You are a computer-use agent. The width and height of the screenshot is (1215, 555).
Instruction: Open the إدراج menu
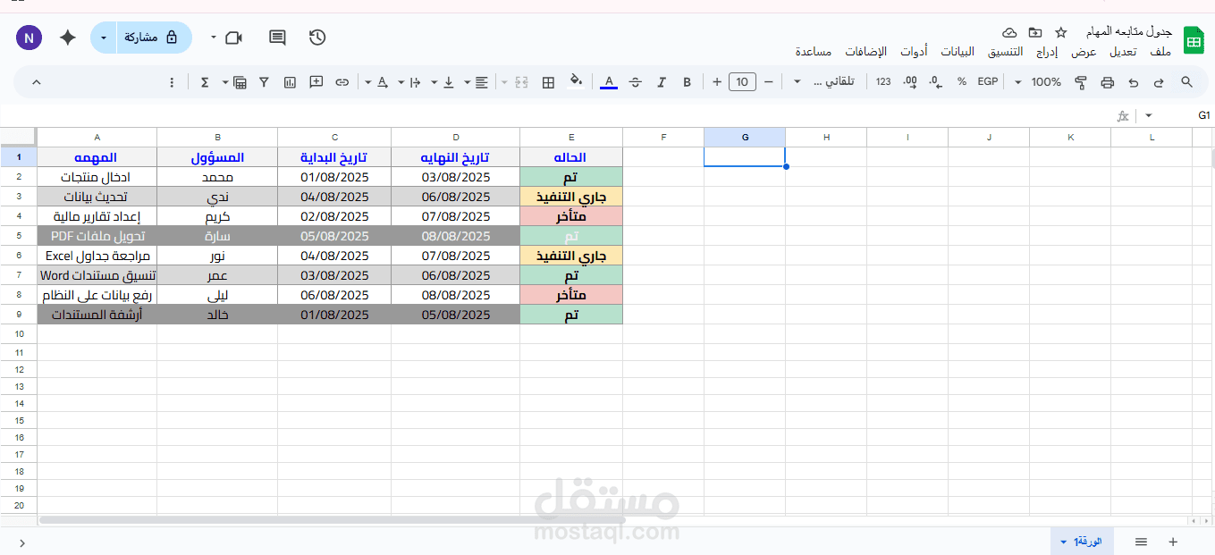coord(1047,52)
